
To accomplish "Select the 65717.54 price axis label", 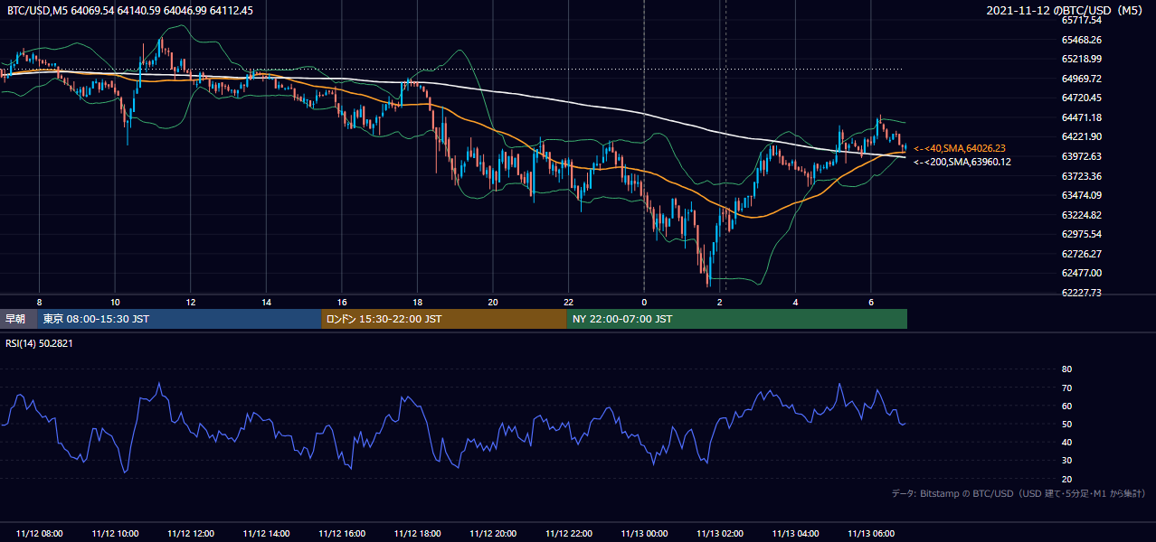I will 1081,20.
